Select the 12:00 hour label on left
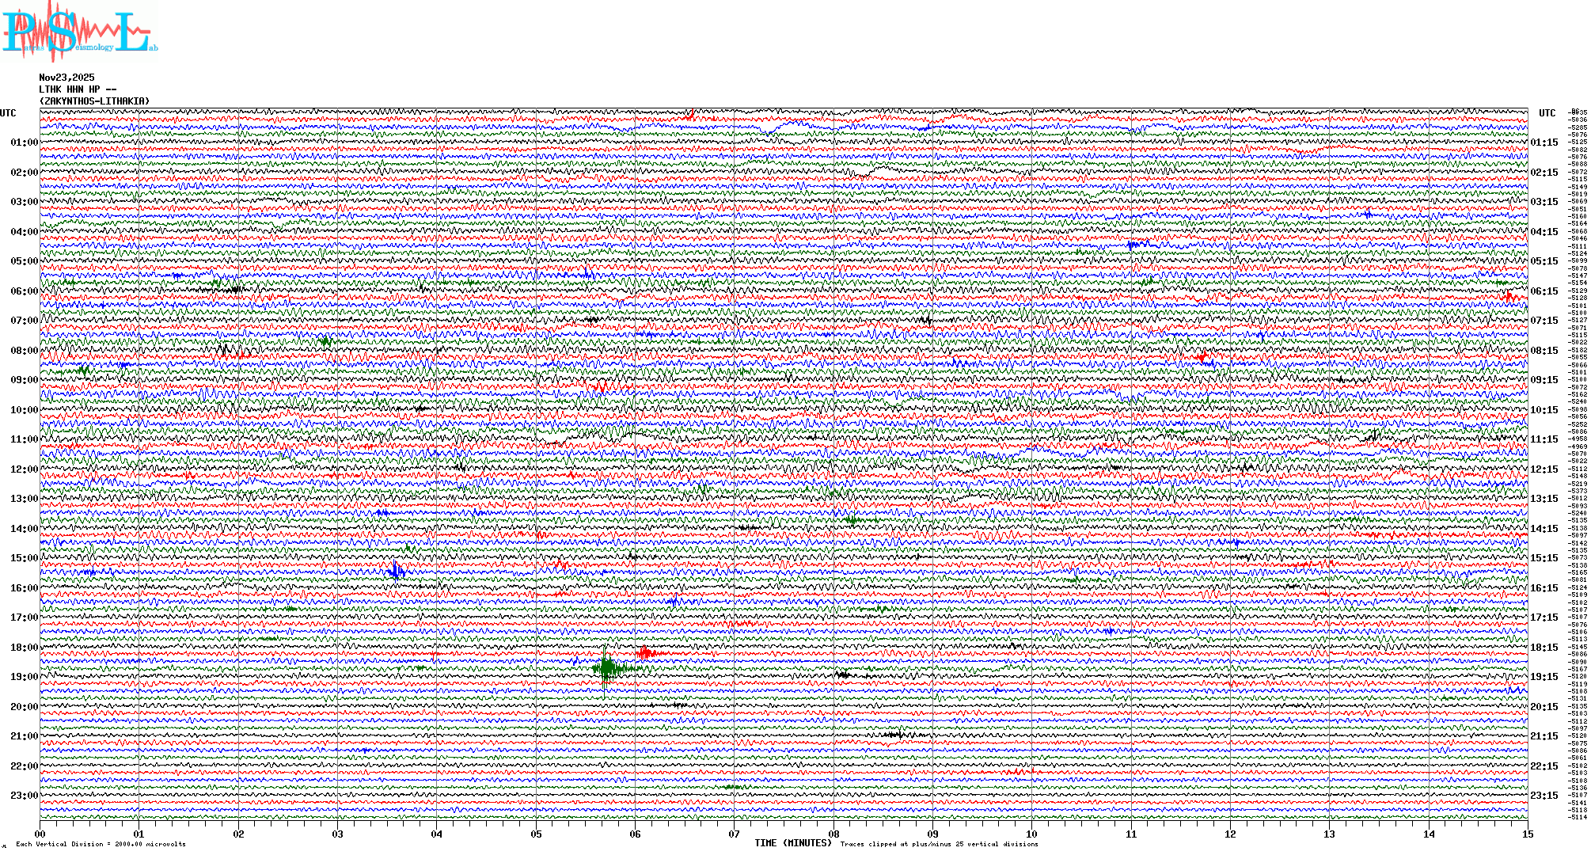 (24, 469)
